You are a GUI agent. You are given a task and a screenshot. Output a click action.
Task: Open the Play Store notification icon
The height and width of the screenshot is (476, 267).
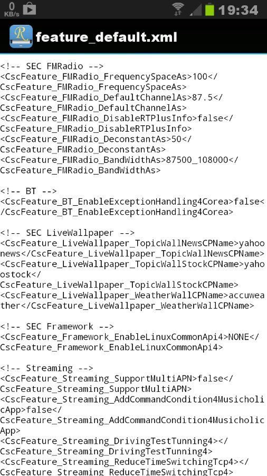tap(30, 9)
